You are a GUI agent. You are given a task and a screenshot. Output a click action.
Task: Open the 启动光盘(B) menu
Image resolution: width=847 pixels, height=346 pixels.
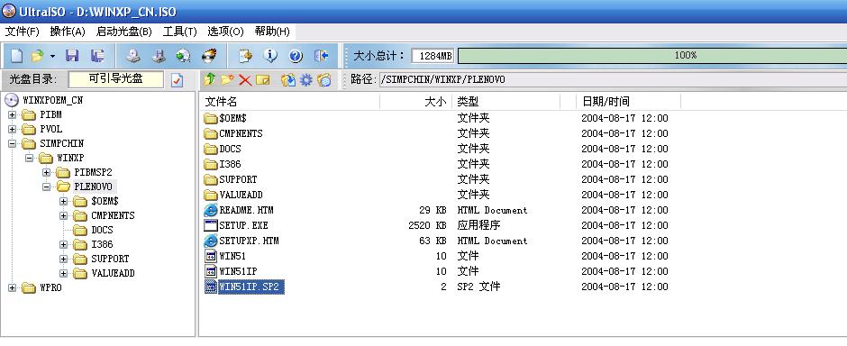pyautogui.click(x=124, y=32)
